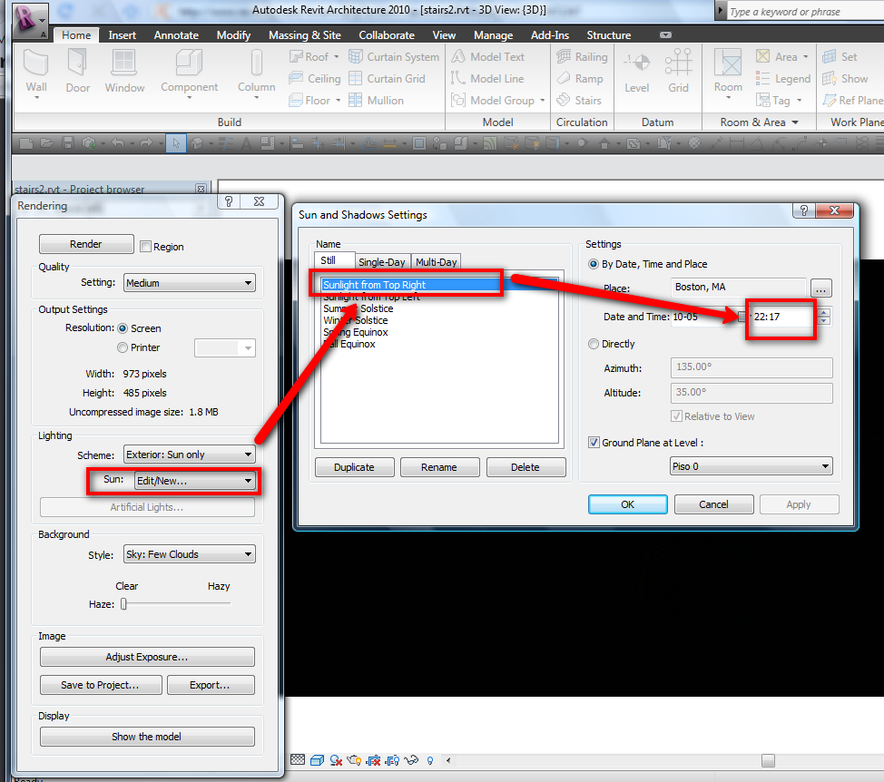Select the Mullion tool
Viewport: 884px width, 782px height.
tap(376, 101)
